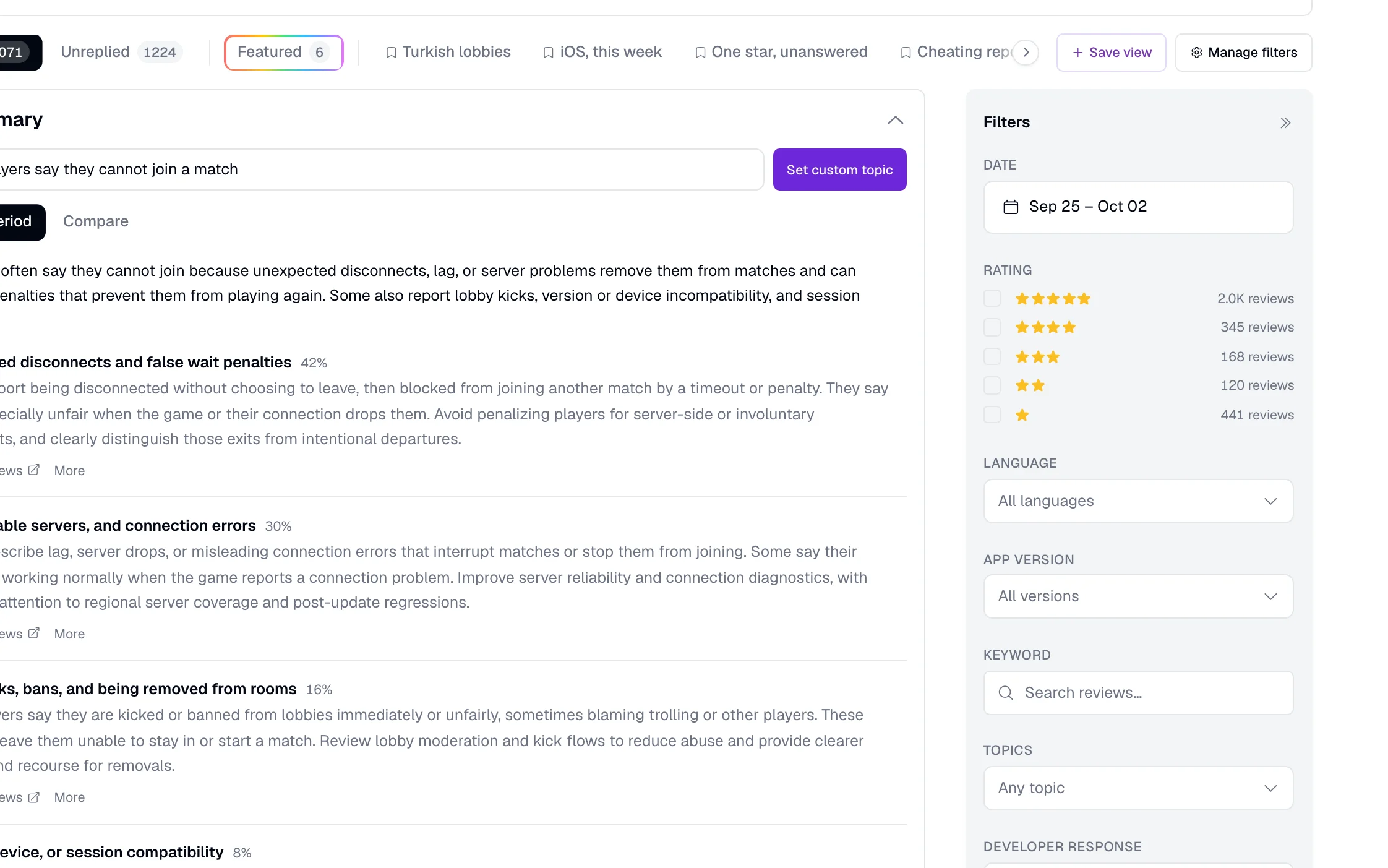Open external link icon under kicks and bans topic
Screen dimensions: 1388x868
34,797
